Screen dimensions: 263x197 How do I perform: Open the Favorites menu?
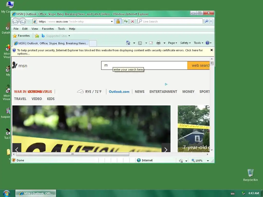click(x=48, y=29)
